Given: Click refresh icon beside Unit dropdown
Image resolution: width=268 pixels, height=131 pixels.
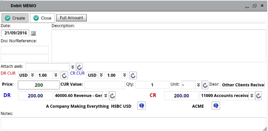Looking at the screenshot, I should click(205, 85).
